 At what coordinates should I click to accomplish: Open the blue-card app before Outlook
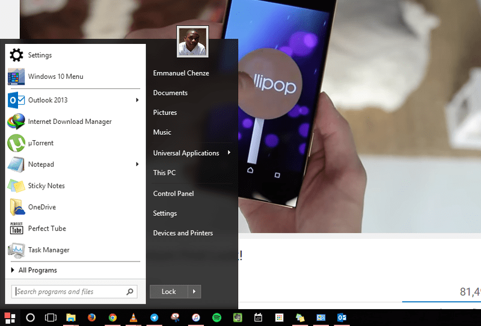tap(321, 318)
